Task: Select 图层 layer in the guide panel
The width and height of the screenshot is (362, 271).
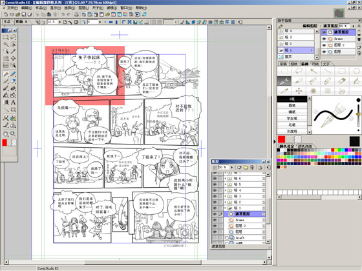Action: tap(339, 52)
